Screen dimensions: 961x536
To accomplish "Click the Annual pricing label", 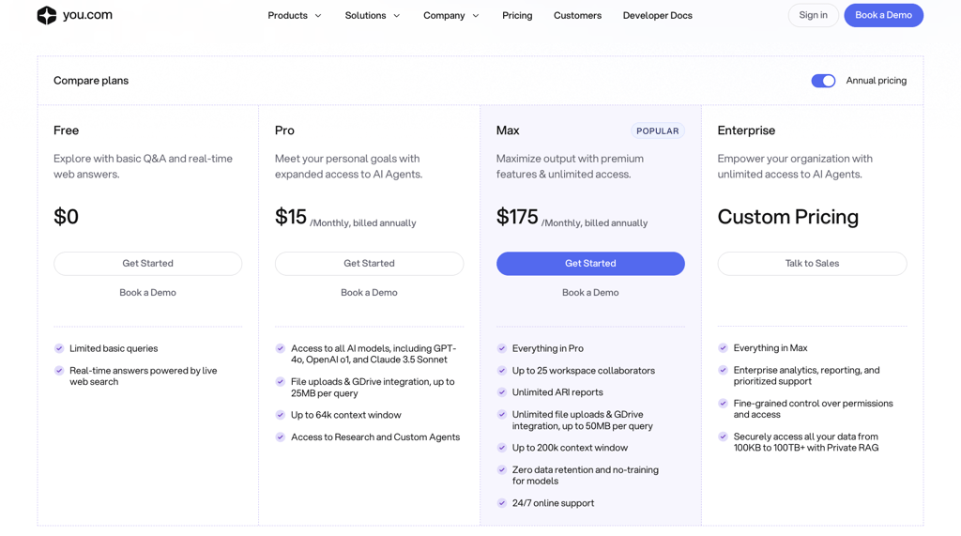I will click(x=877, y=81).
